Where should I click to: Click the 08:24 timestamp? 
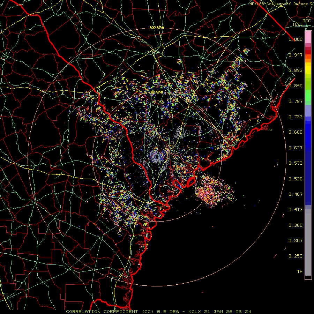(x=243, y=312)
